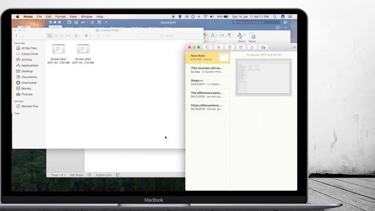This screenshot has height=211, width=375.
Task: Select note 'This function will ne...'
Action: (207, 70)
